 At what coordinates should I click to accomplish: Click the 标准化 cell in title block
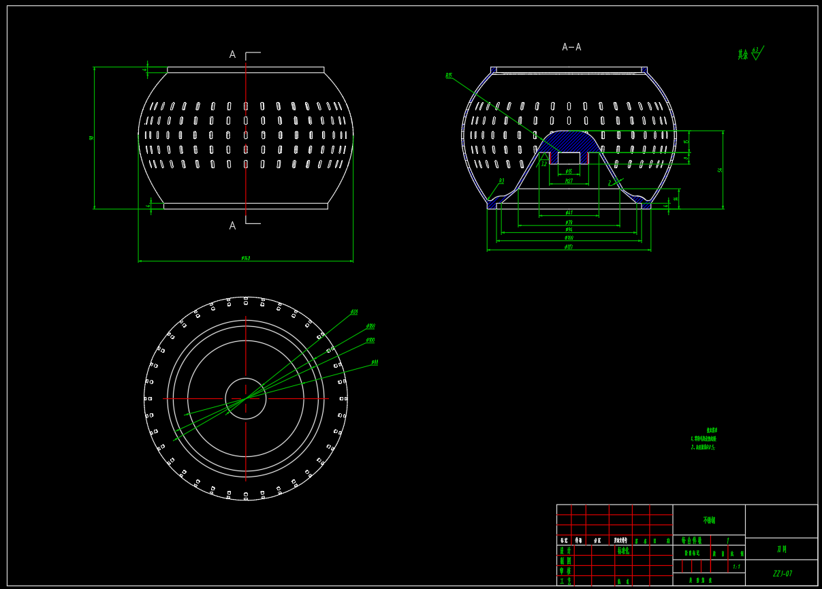point(623,550)
